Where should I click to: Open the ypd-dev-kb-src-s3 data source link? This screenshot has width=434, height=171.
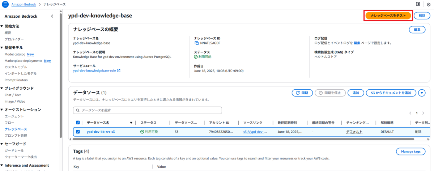coord(101,132)
